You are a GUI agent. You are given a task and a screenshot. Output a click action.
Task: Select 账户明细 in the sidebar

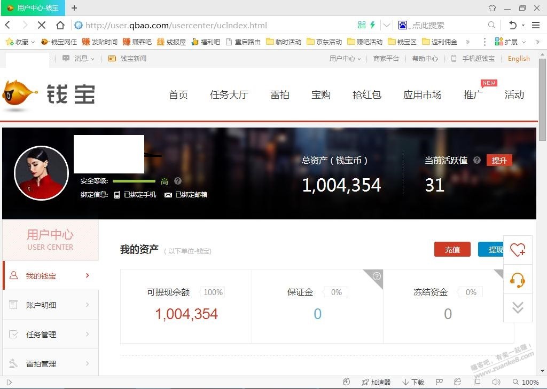tap(51, 305)
